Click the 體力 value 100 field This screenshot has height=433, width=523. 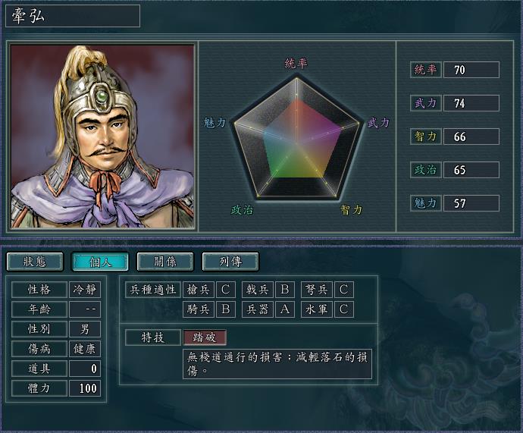[x=85, y=388]
